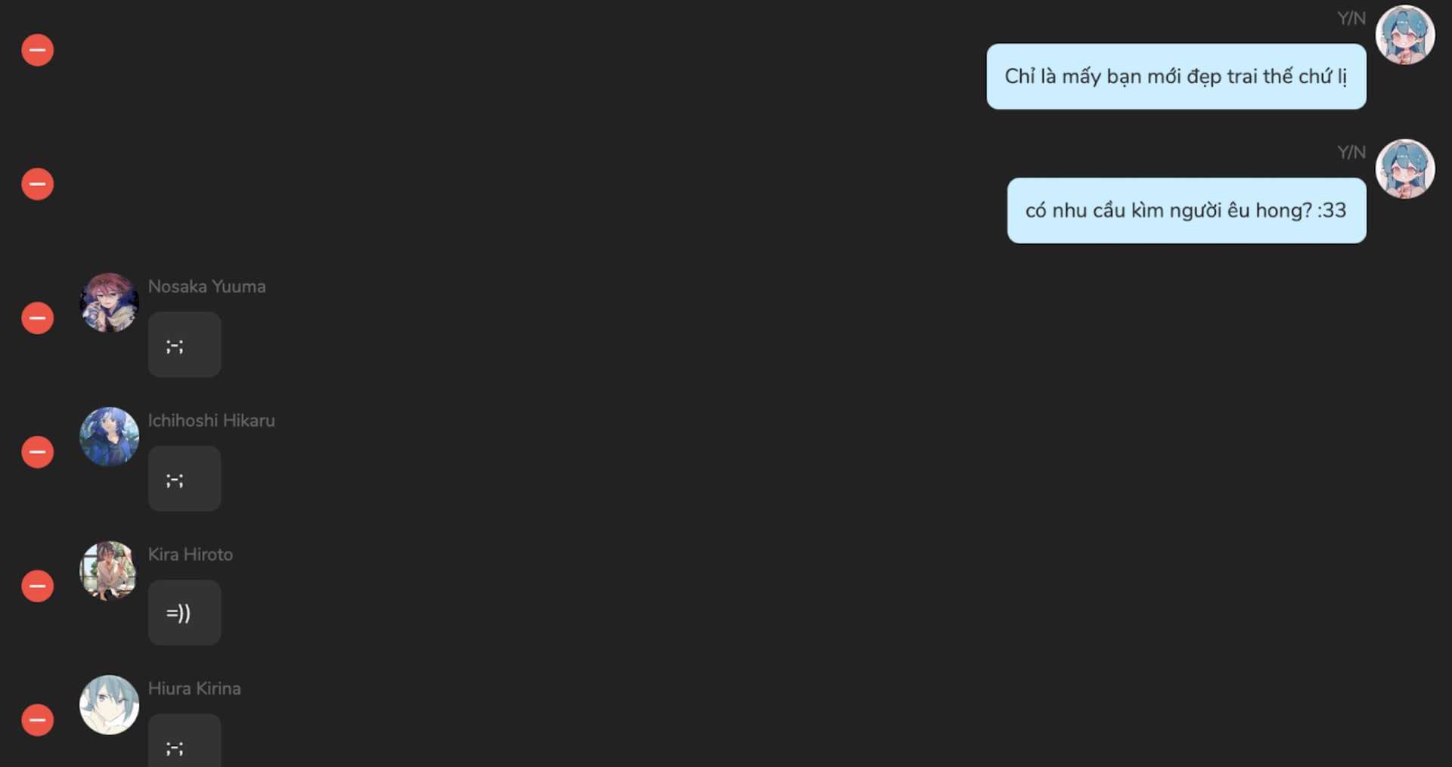
Task: Click the red minus beside Nosaka Yuuma
Action: [x=37, y=318]
